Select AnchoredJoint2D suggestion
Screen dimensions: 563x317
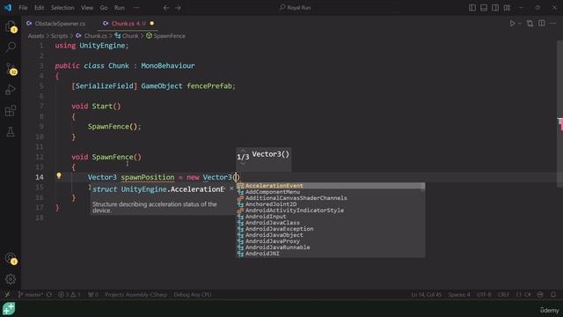click(x=331, y=203)
